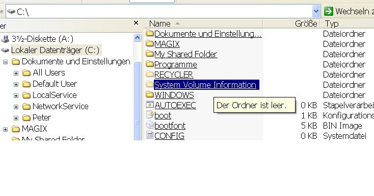Click the Dokumente und Einstellung... folder icon in file list
The image size is (374, 196).
(x=150, y=34)
